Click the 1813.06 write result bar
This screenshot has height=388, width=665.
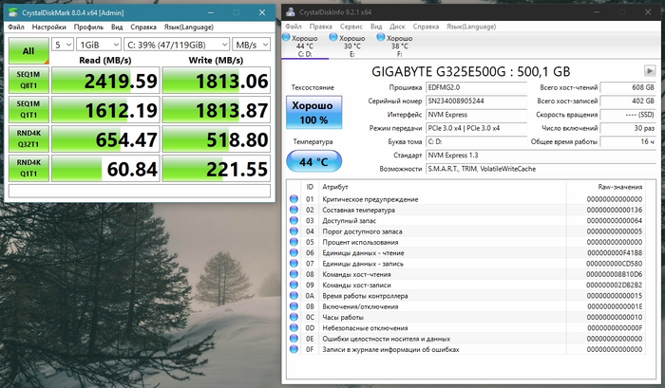(217, 80)
